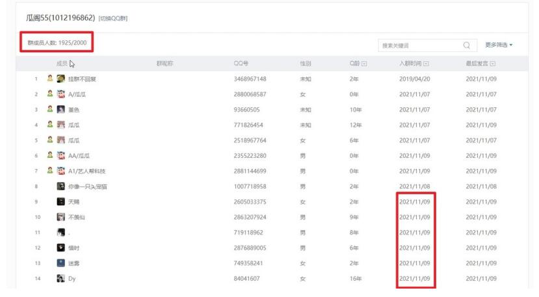Click the avatar of member Dy

60,279
